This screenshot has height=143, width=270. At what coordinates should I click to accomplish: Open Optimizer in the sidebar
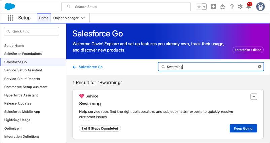(12, 128)
